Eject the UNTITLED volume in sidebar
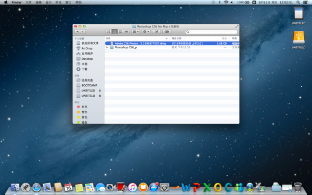The height and width of the screenshot is (195, 312). 100,90
